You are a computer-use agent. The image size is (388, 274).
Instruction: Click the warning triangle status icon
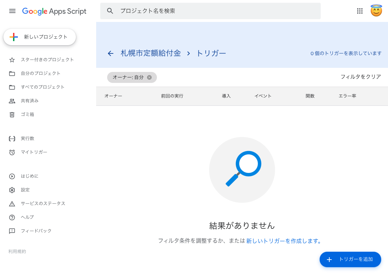[x=12, y=204]
